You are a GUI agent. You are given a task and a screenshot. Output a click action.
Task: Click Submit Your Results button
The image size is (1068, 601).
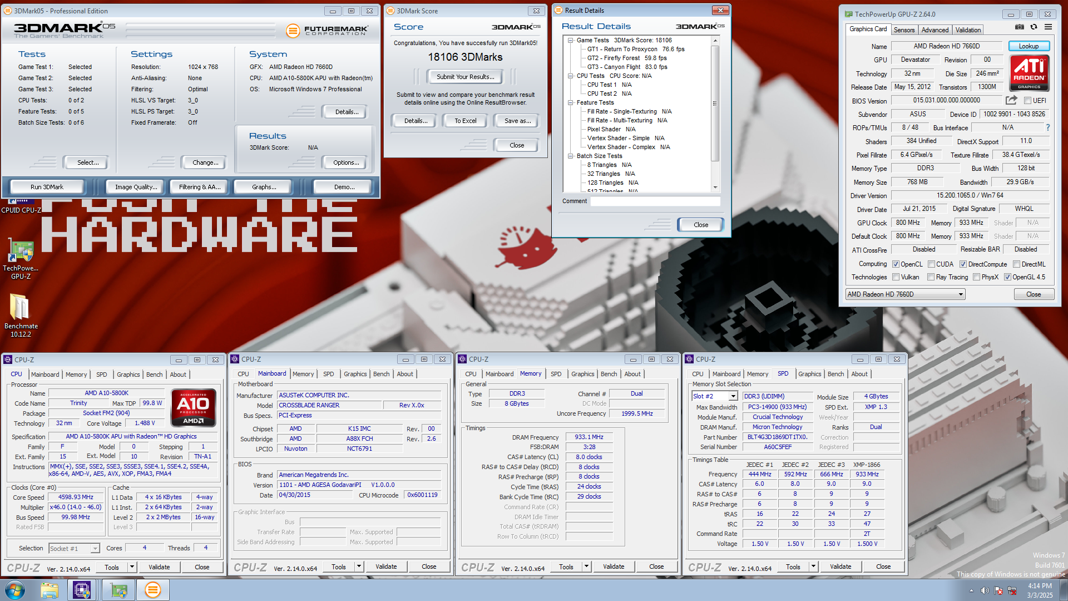[x=465, y=77]
